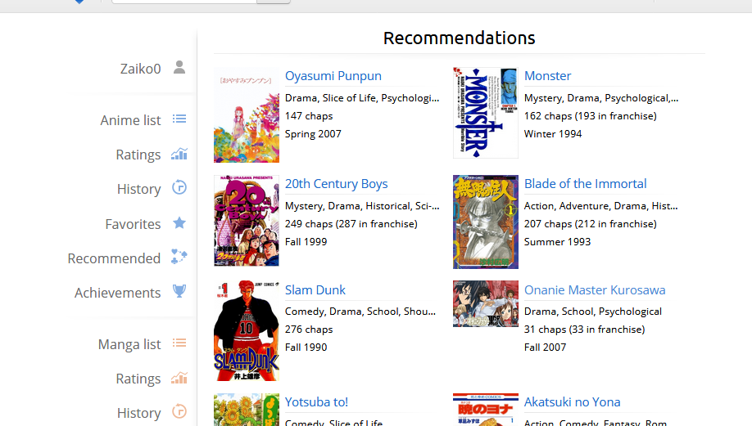Click the Favorites star icon
This screenshot has width=752, height=426.
tap(179, 222)
